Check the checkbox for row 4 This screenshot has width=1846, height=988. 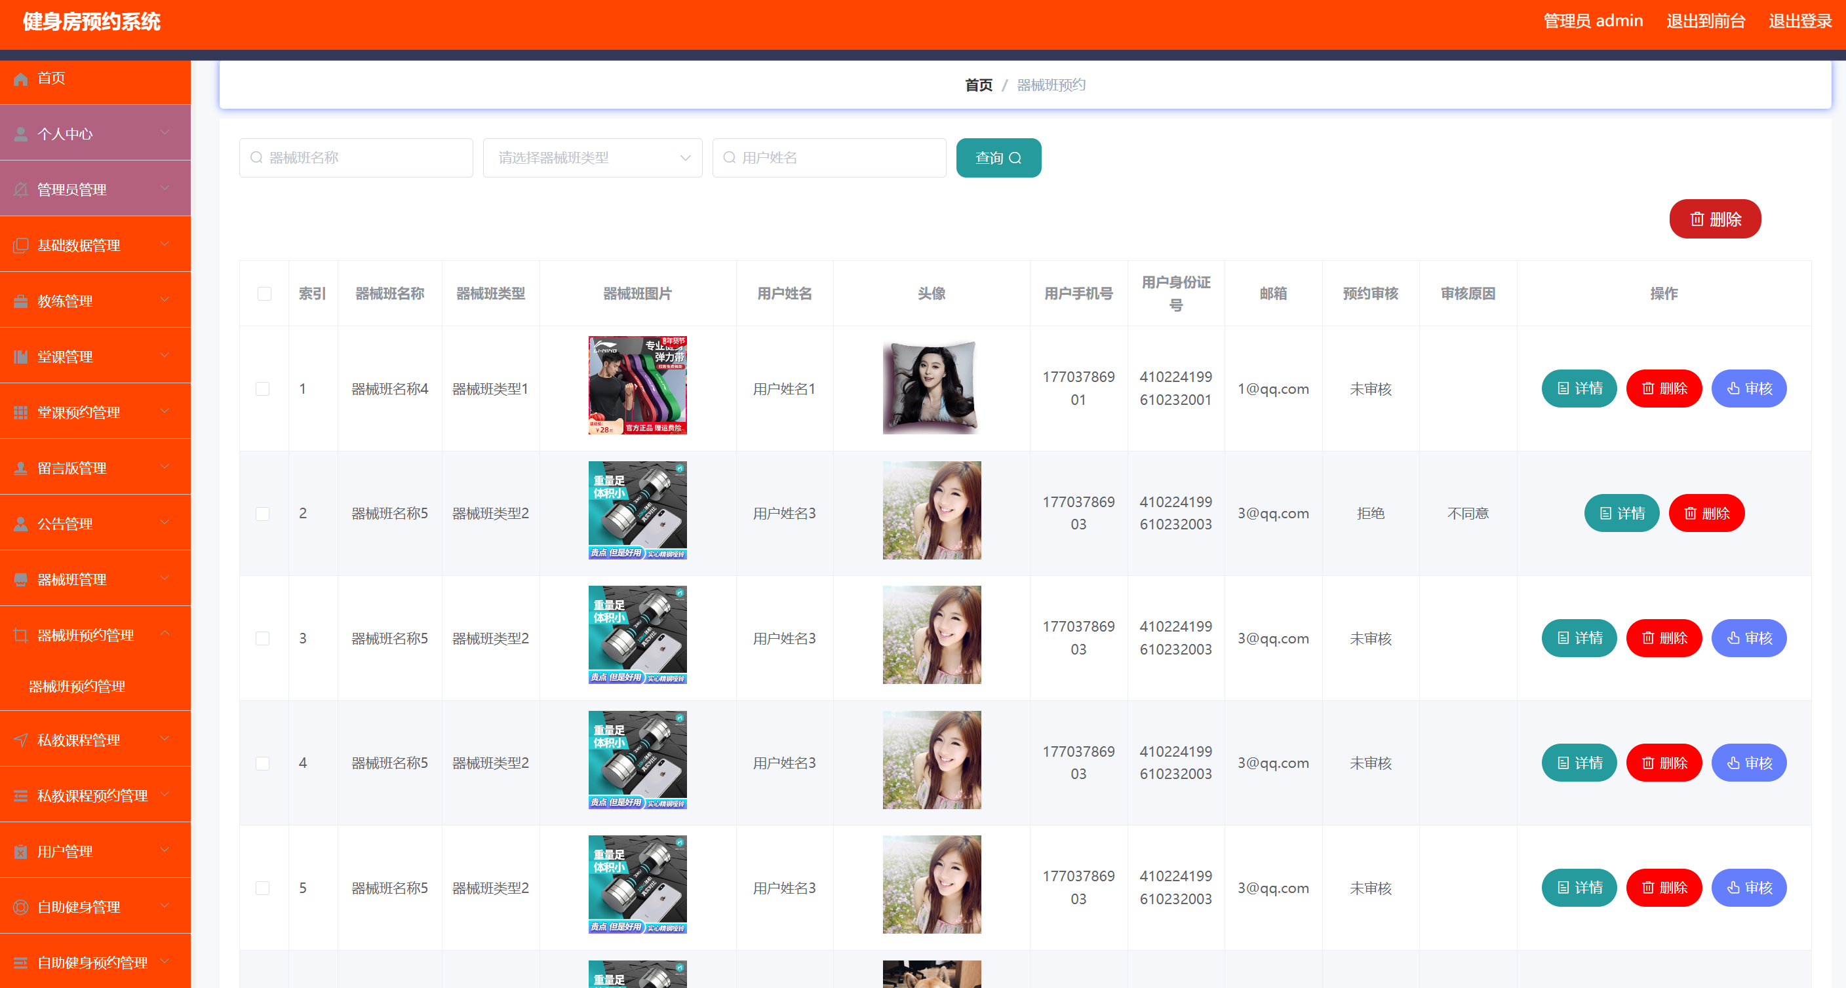tap(263, 764)
